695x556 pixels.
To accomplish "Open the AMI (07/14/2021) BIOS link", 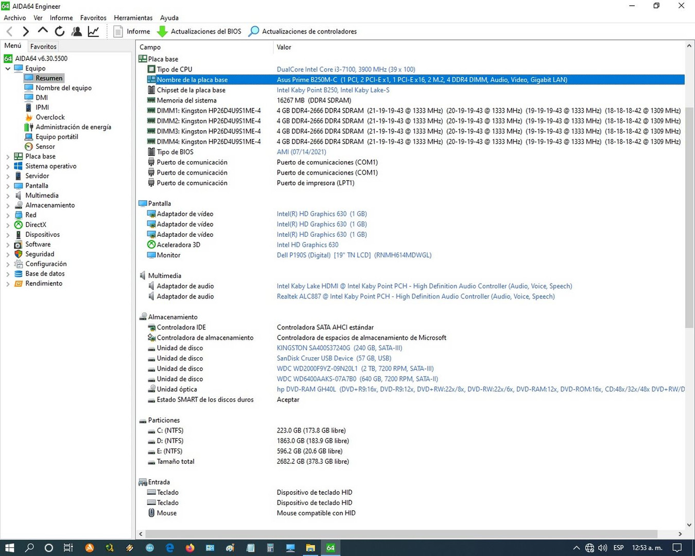I will pos(301,152).
